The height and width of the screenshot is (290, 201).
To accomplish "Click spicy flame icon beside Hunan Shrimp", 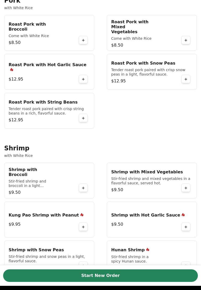I will pyautogui.click(x=148, y=250).
